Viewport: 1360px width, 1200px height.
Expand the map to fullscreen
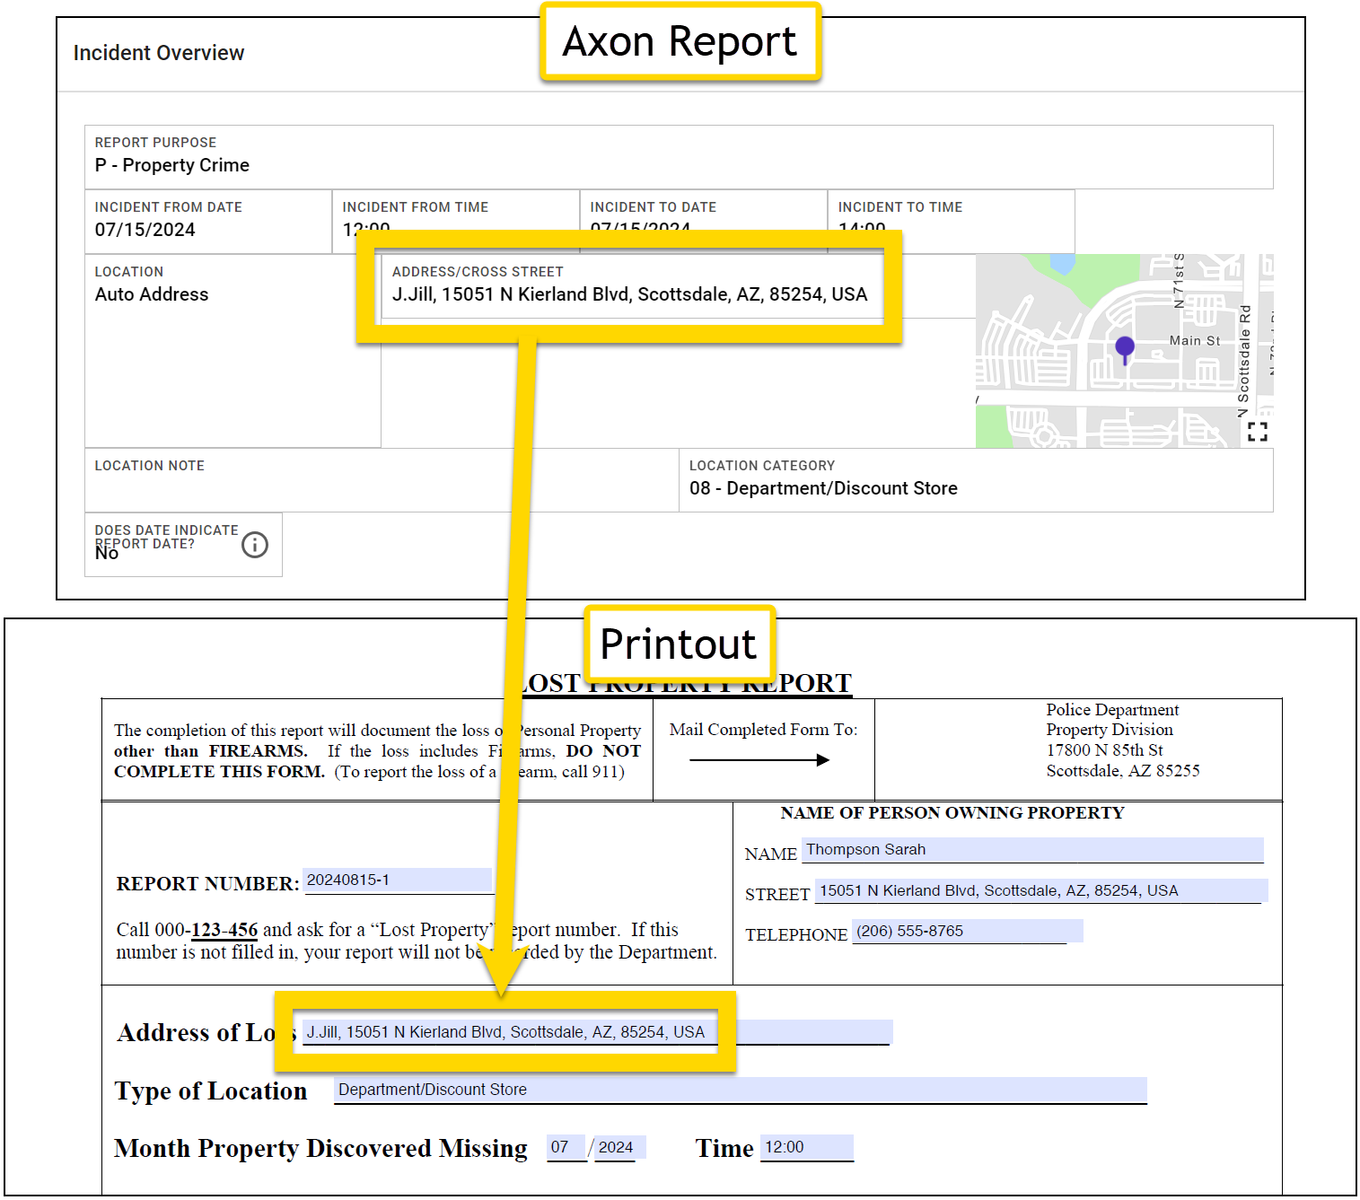(1257, 432)
